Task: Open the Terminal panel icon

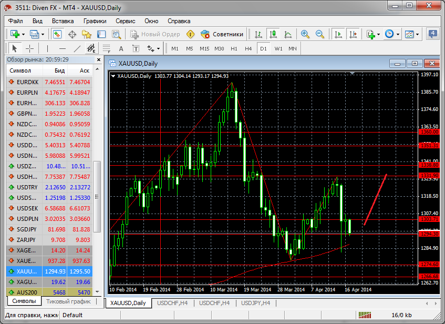Action: click(x=101, y=34)
